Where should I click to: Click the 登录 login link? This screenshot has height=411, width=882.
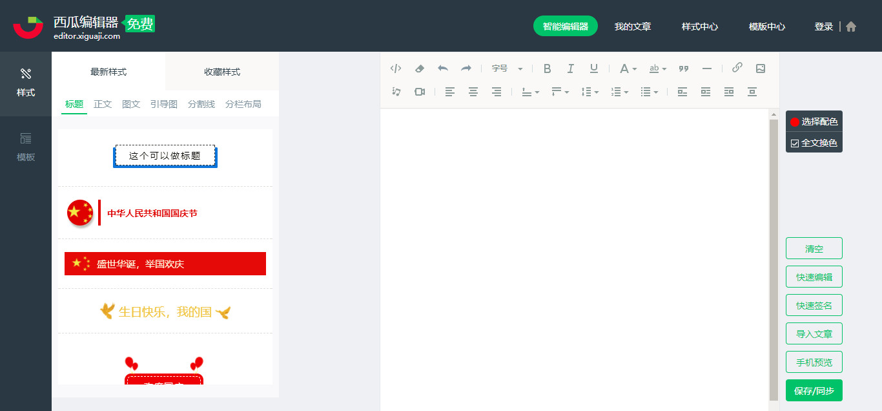(824, 26)
